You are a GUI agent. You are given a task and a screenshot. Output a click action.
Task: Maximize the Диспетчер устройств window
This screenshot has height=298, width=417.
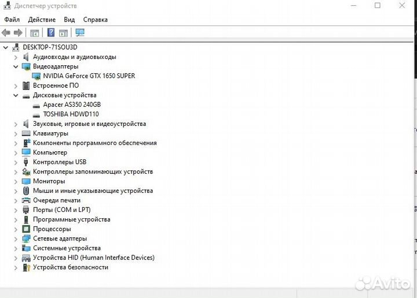(378, 5)
